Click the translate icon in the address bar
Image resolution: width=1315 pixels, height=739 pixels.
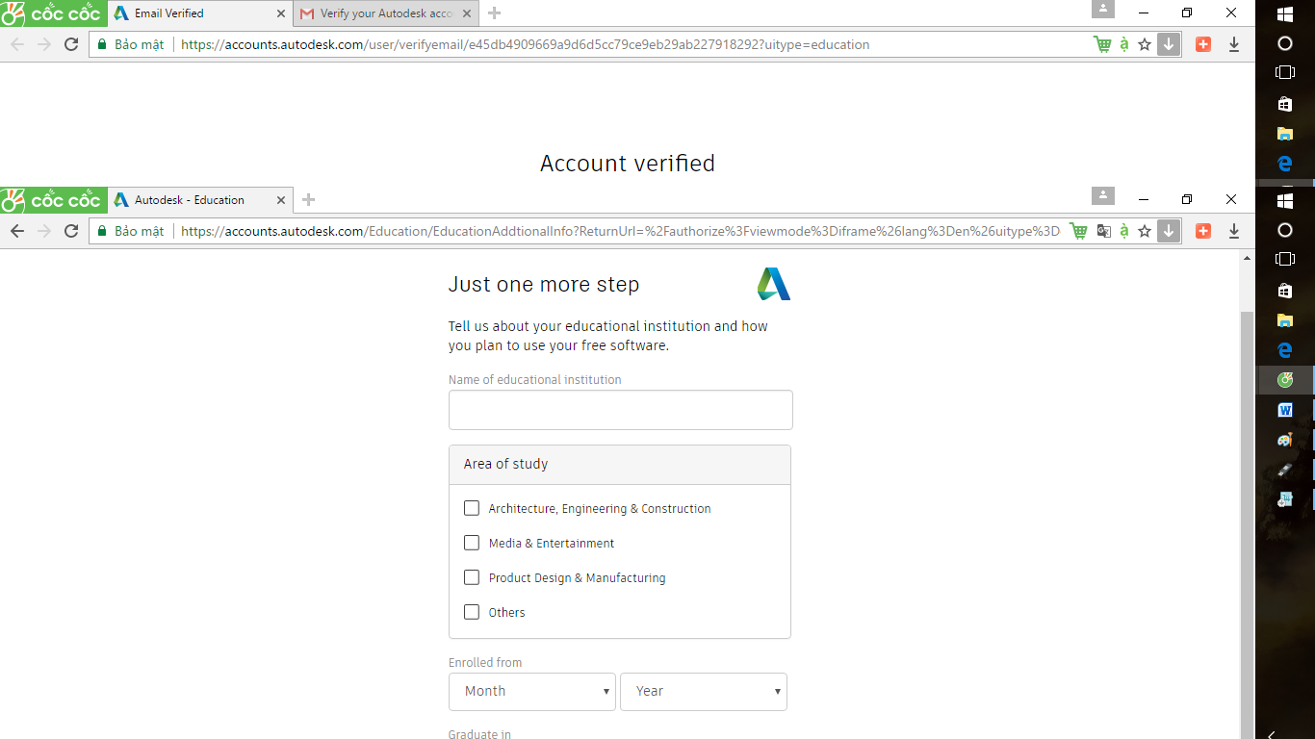pos(1103,231)
